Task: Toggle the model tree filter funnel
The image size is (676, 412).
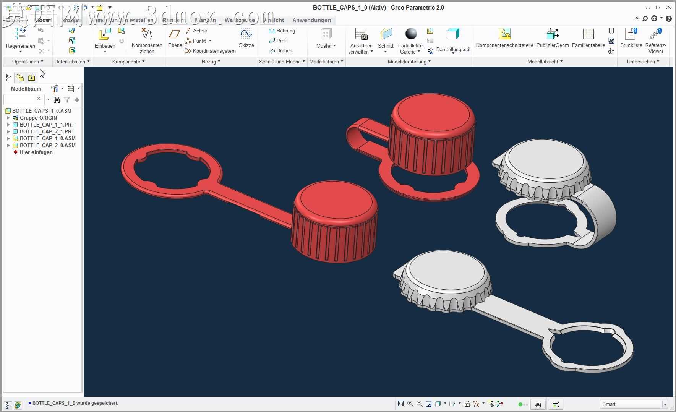Action: click(x=67, y=100)
